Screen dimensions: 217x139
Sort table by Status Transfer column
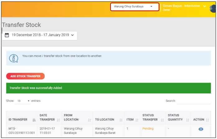point(162,120)
